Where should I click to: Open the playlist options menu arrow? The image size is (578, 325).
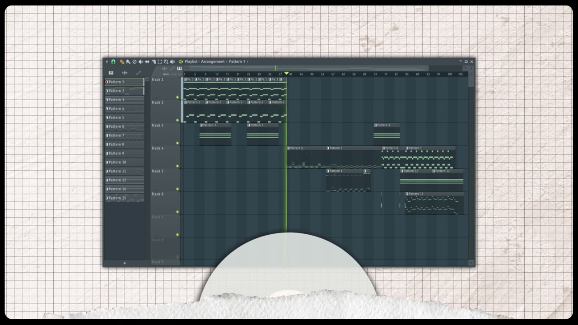107,61
